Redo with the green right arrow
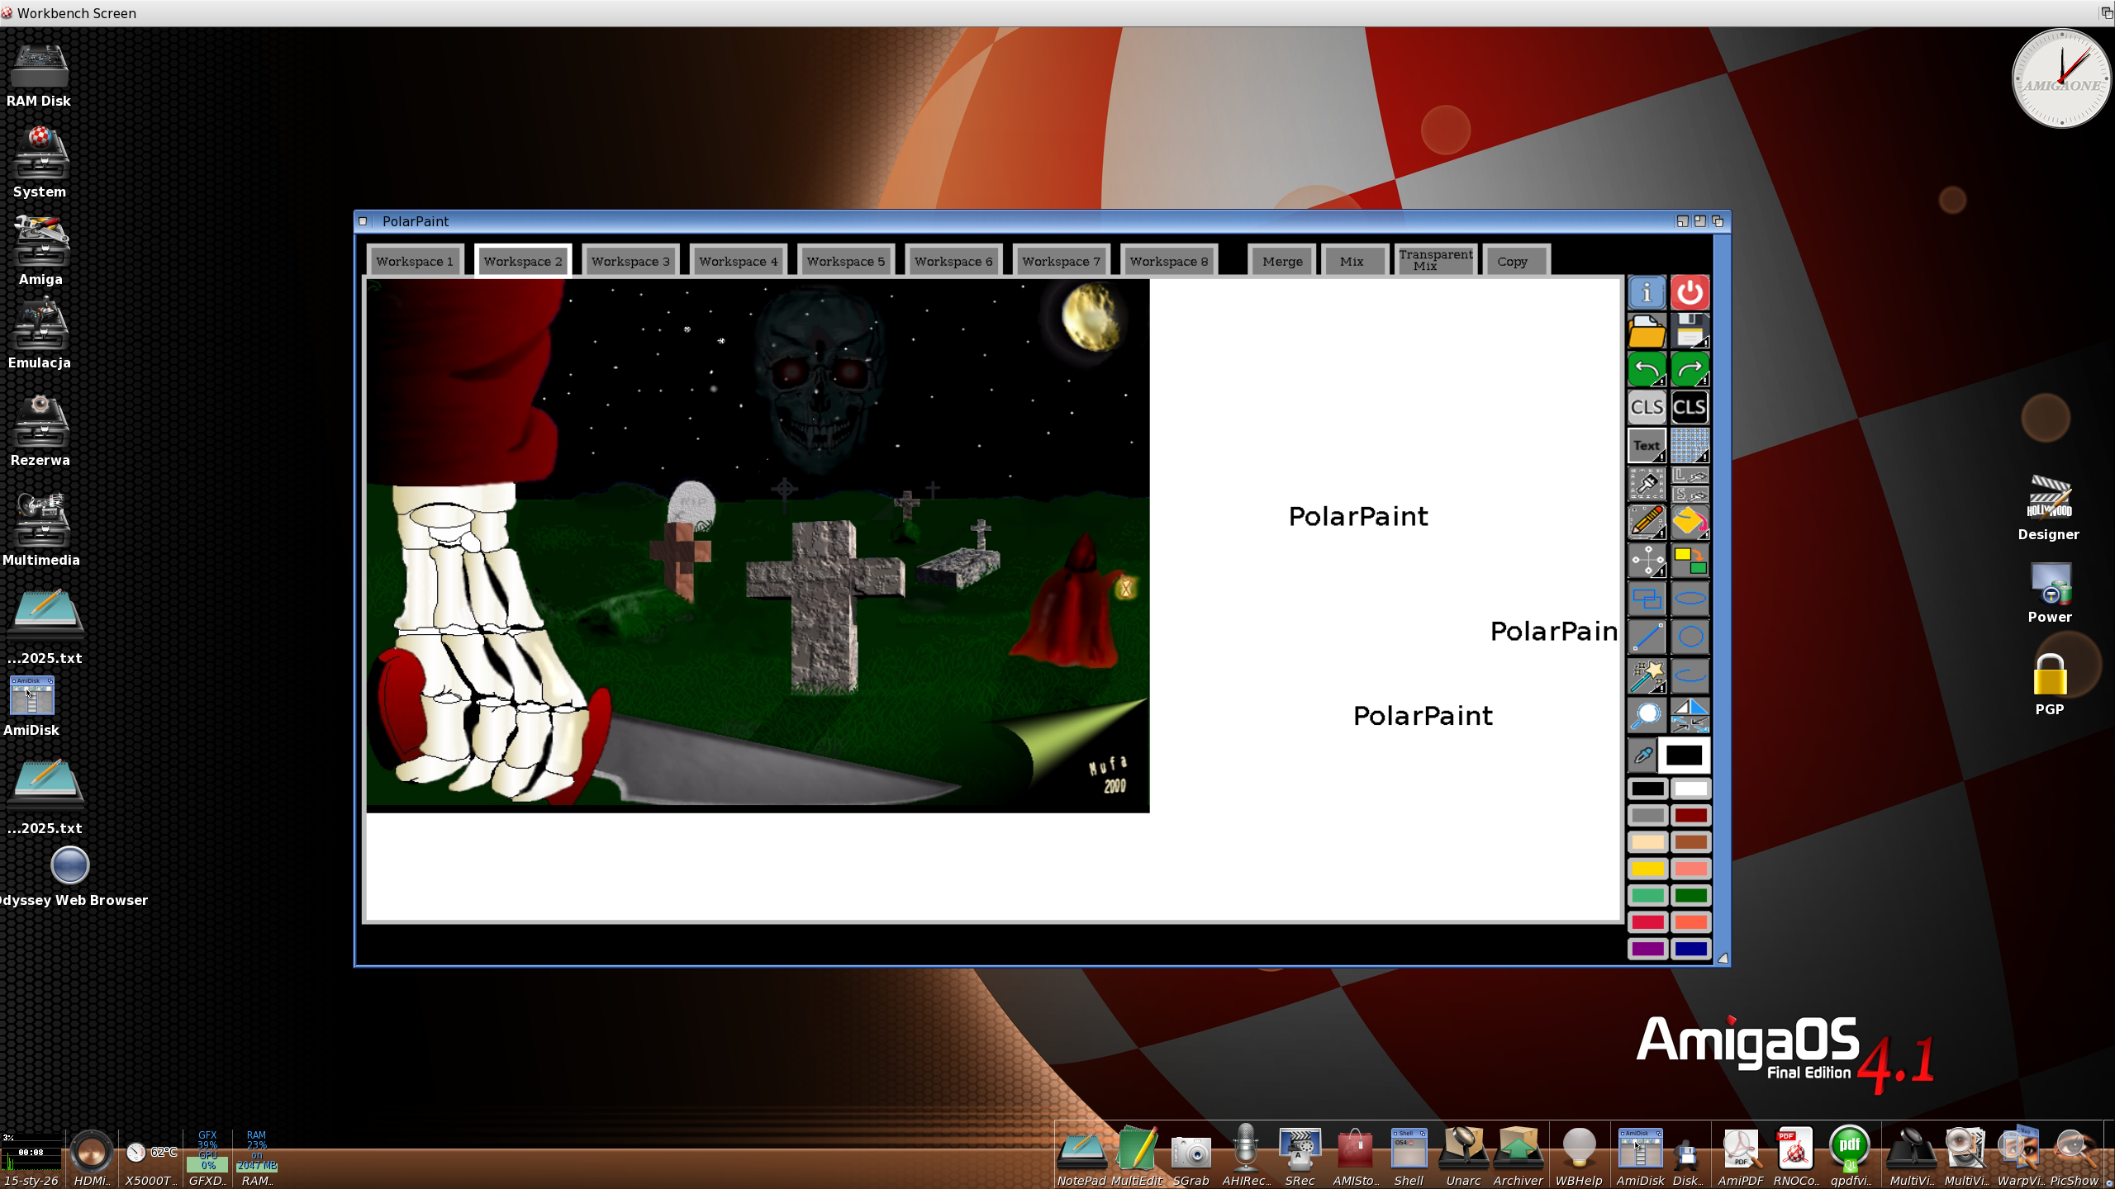 1690,369
